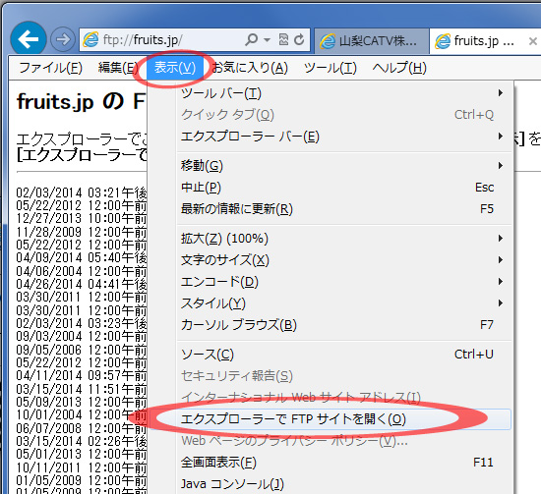Open the 編集(E) menu

[118, 68]
